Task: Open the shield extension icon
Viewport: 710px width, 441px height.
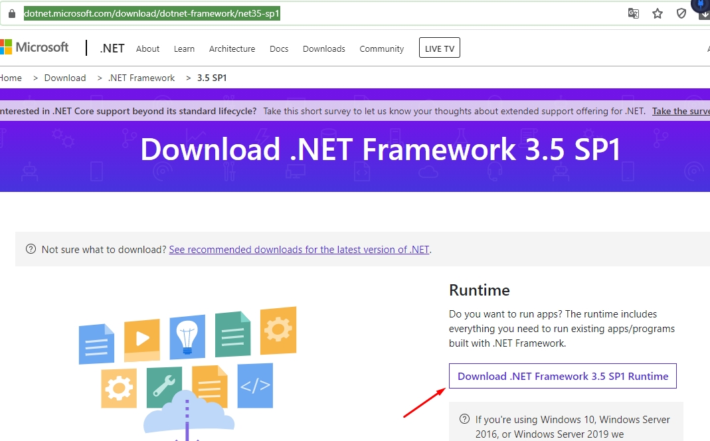Action: coord(681,13)
